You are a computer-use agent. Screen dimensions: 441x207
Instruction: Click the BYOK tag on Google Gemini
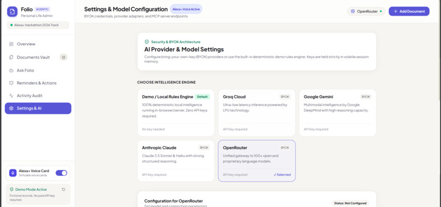coord(366,97)
